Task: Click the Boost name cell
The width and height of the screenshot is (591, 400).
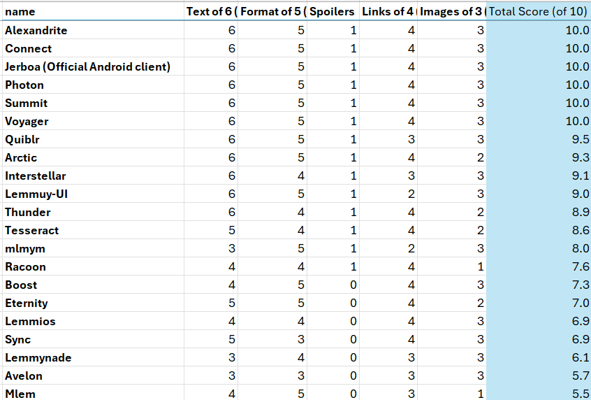Action: [93, 285]
